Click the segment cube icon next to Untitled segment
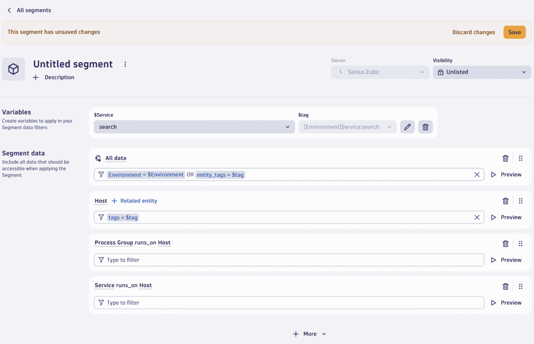 pyautogui.click(x=13, y=69)
